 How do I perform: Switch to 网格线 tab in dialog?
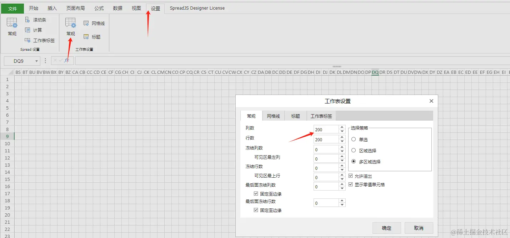pyautogui.click(x=273, y=116)
